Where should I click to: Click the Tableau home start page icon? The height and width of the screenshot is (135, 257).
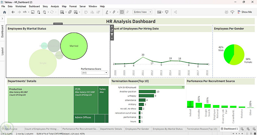pos(4,12)
